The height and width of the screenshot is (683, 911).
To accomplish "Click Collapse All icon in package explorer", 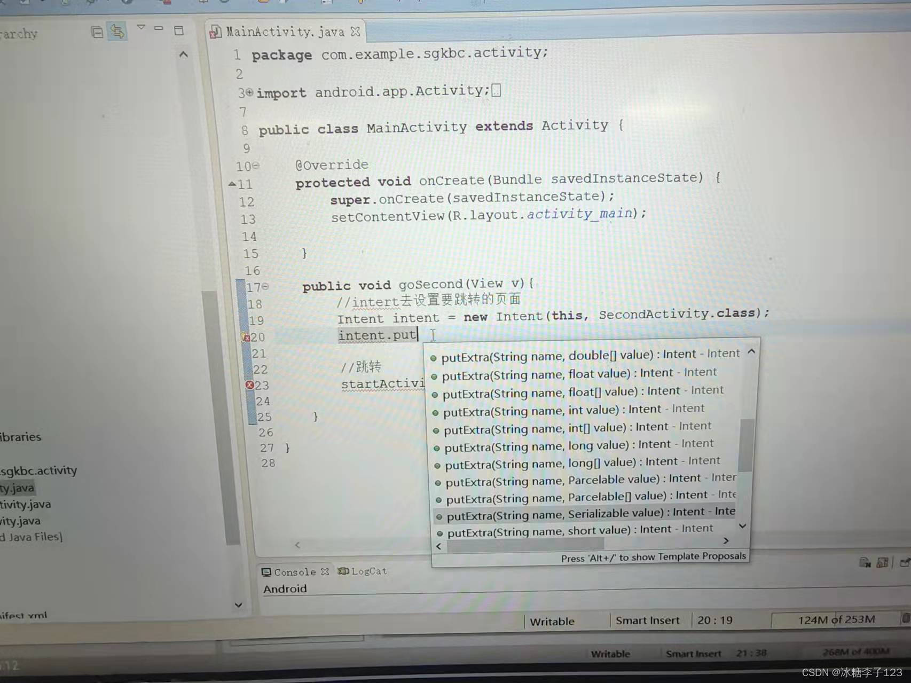I will (97, 33).
